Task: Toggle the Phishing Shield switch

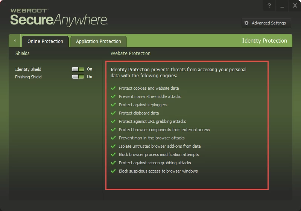Action: pyautogui.click(x=78, y=76)
